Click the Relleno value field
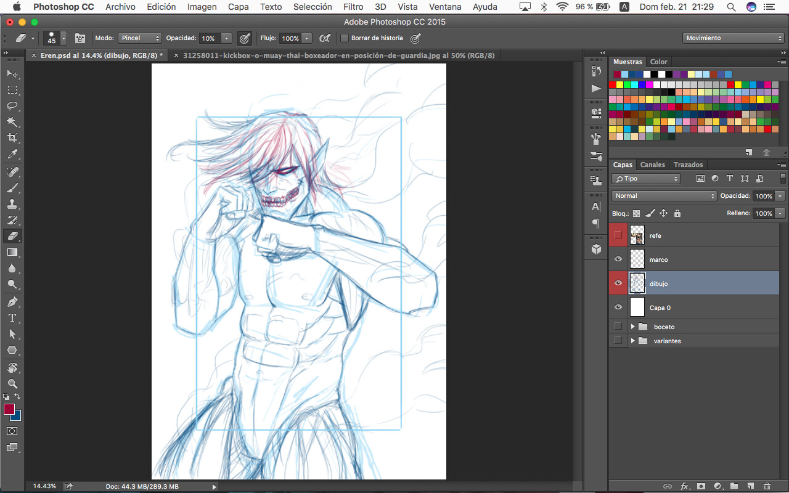Viewport: 789px width, 493px height. click(x=763, y=213)
